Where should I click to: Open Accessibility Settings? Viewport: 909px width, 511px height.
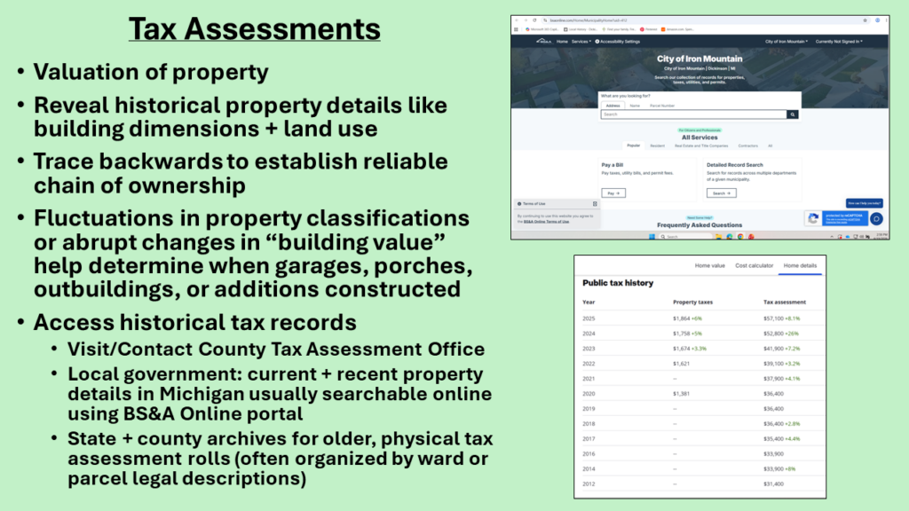click(618, 42)
